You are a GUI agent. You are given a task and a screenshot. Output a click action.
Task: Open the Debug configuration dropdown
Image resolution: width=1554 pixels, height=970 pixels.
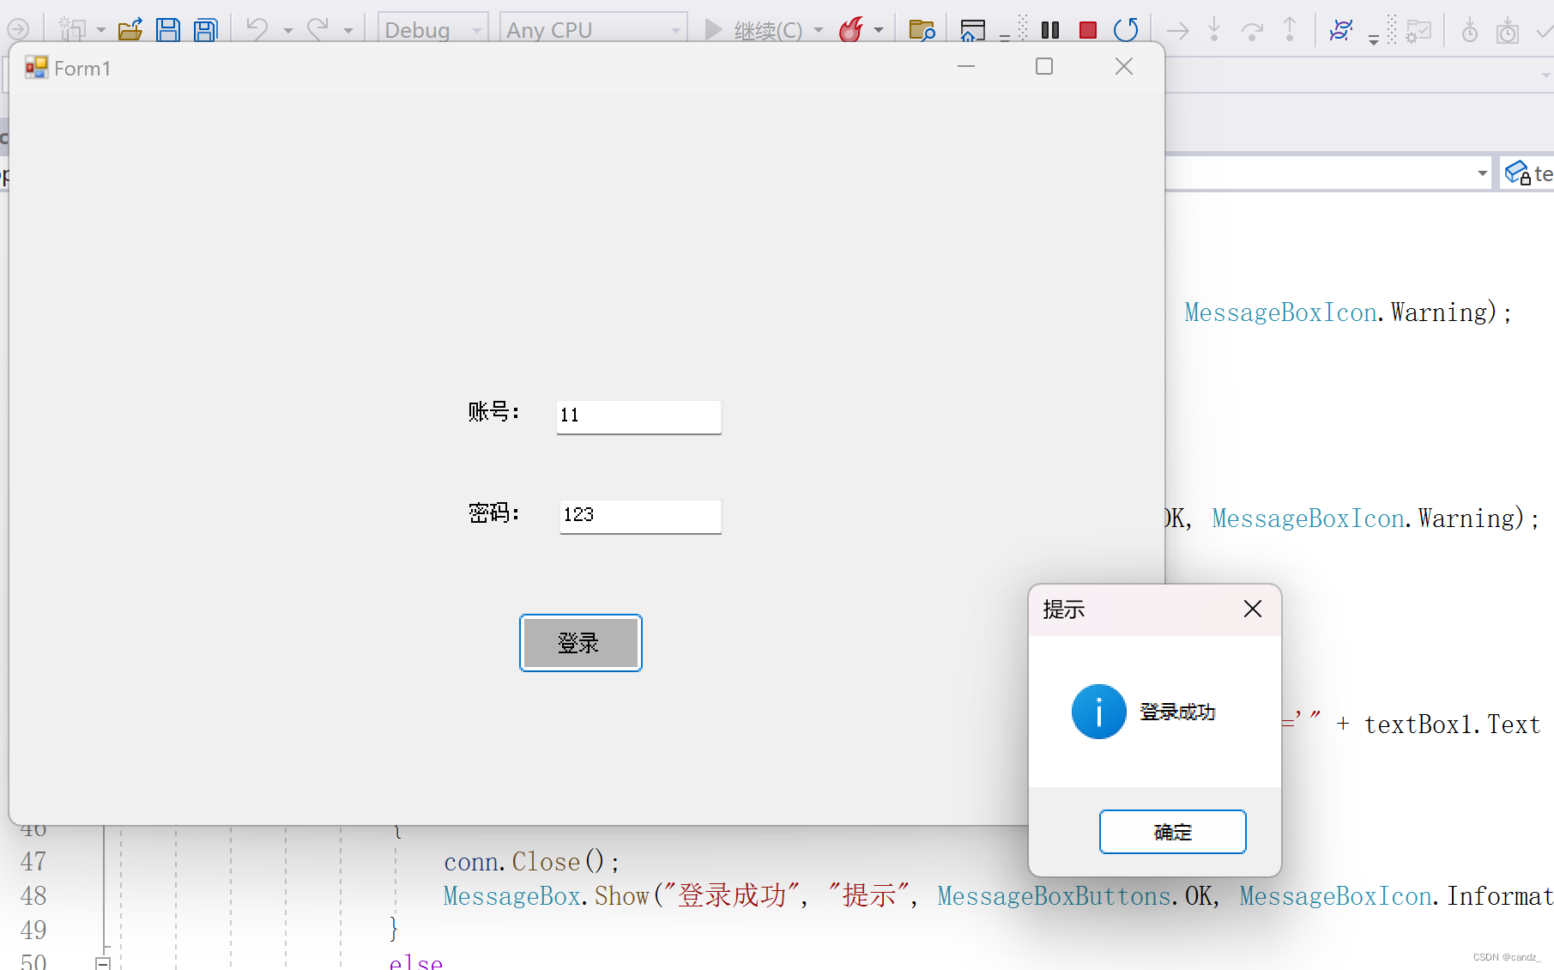477,28
